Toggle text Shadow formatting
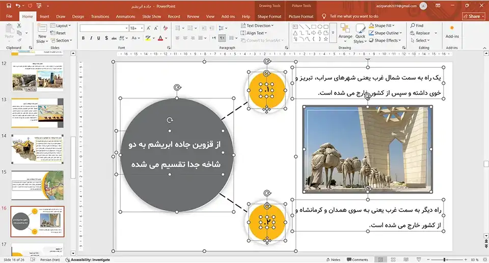Image resolution: width=489 pixels, height=263 pixels. click(106, 38)
